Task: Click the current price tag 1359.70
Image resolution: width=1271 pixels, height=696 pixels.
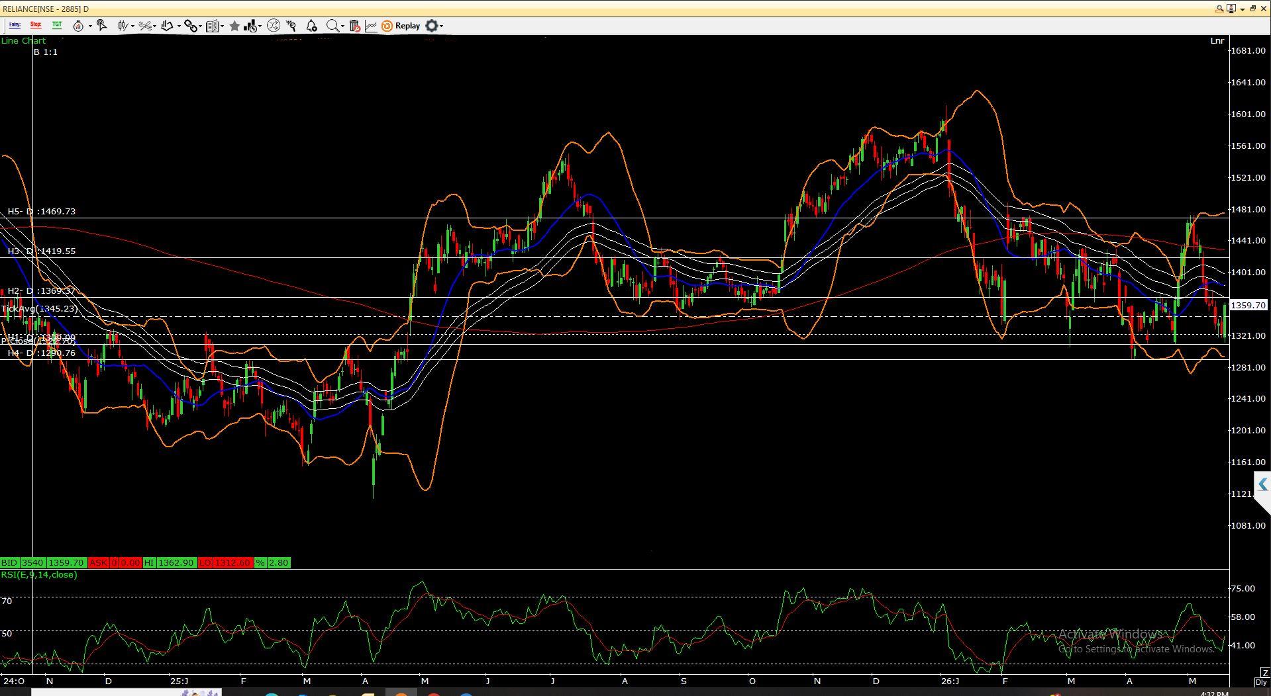Action: click(x=1248, y=305)
